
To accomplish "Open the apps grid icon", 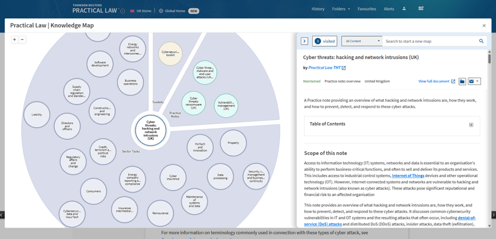I will point(421,9).
